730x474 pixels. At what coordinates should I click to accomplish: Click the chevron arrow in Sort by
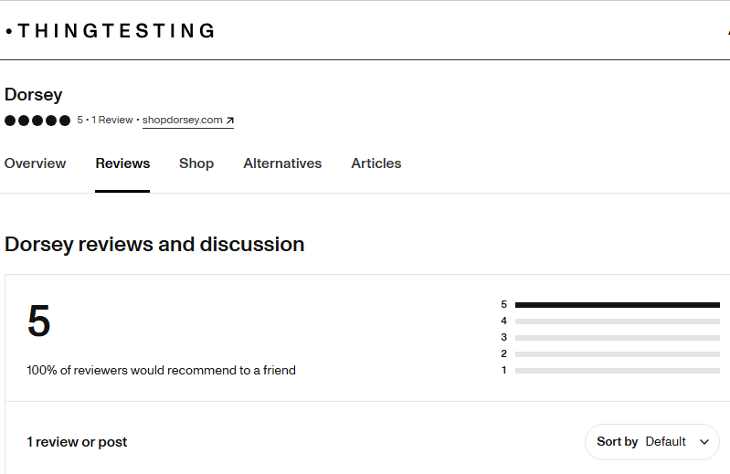(x=704, y=442)
